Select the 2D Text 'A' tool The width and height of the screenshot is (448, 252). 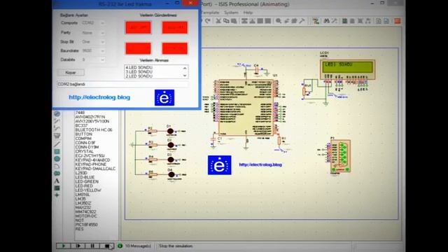pos(57,181)
